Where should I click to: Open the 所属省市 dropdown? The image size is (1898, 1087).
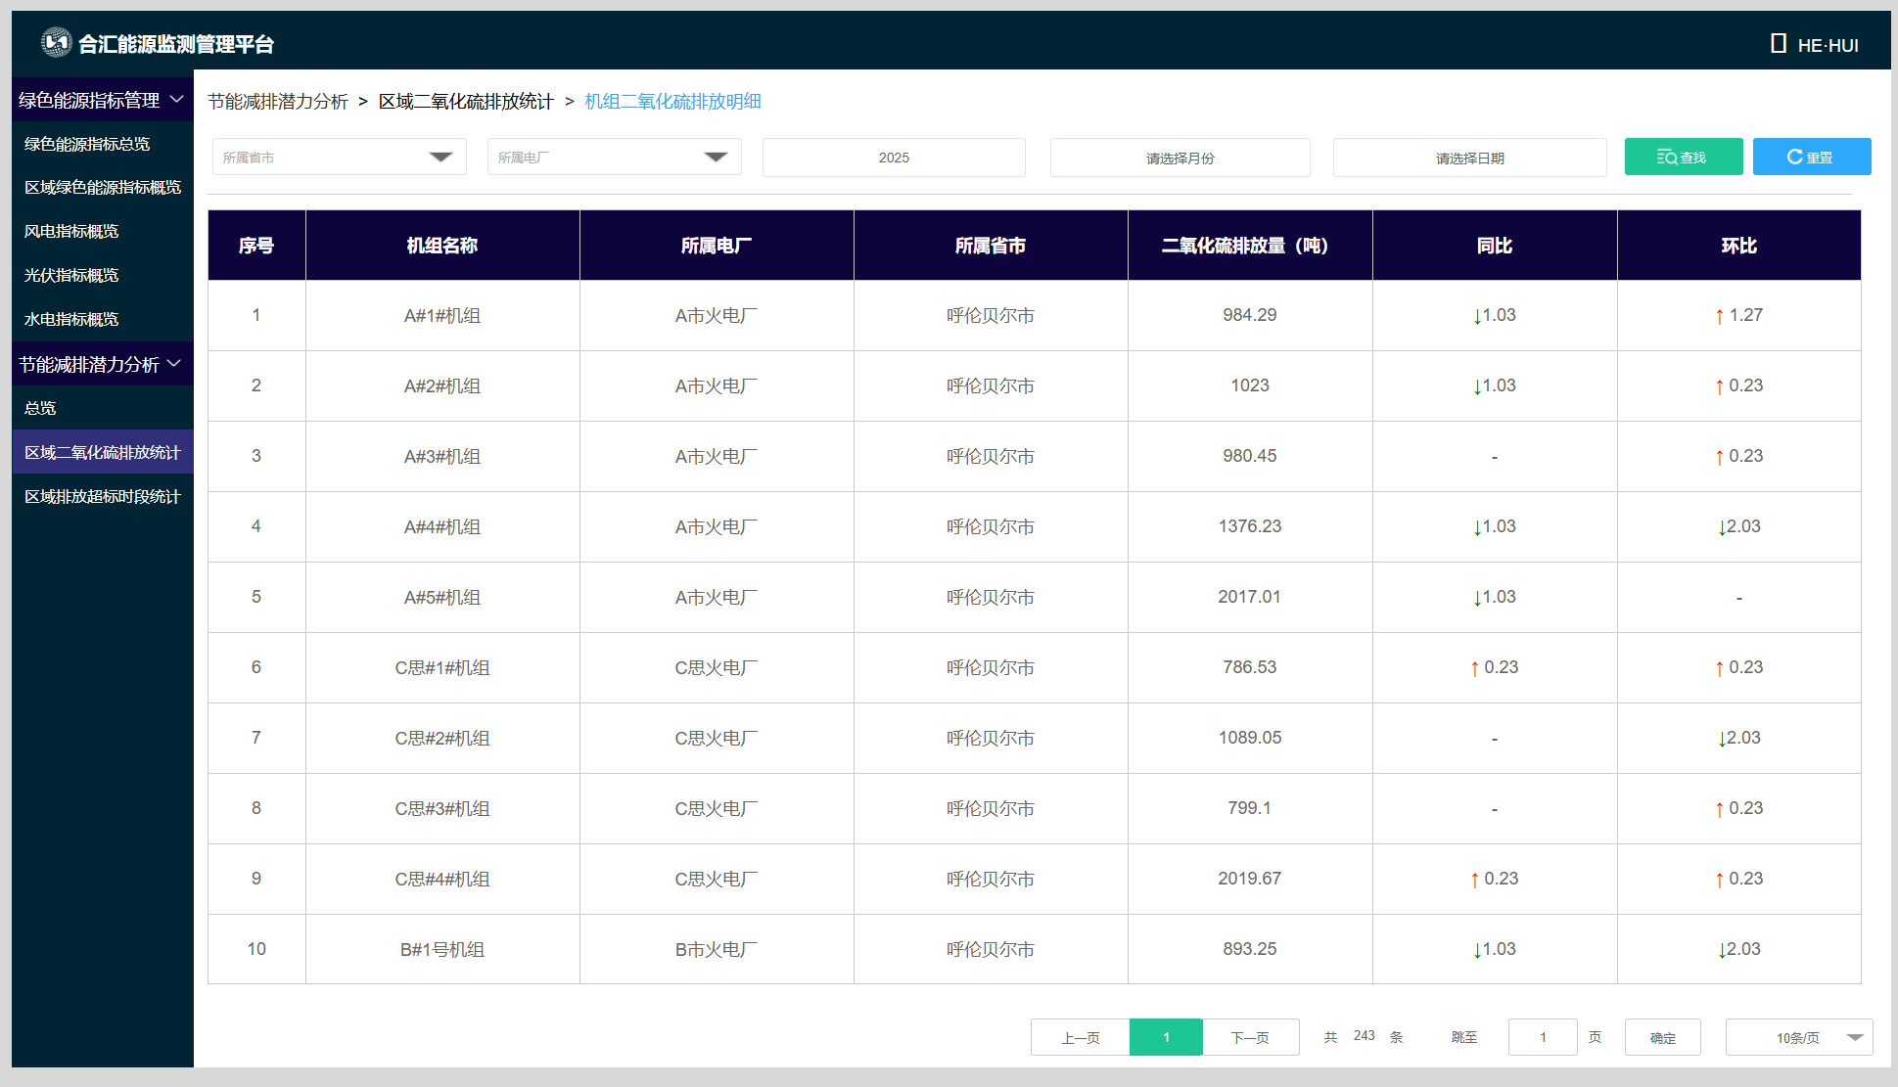[x=339, y=157]
